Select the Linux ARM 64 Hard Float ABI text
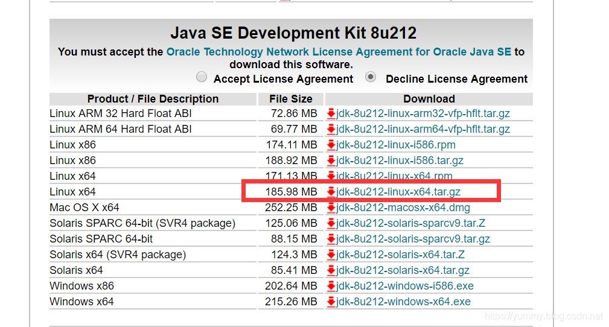The height and width of the screenshot is (327, 609). 121,129
